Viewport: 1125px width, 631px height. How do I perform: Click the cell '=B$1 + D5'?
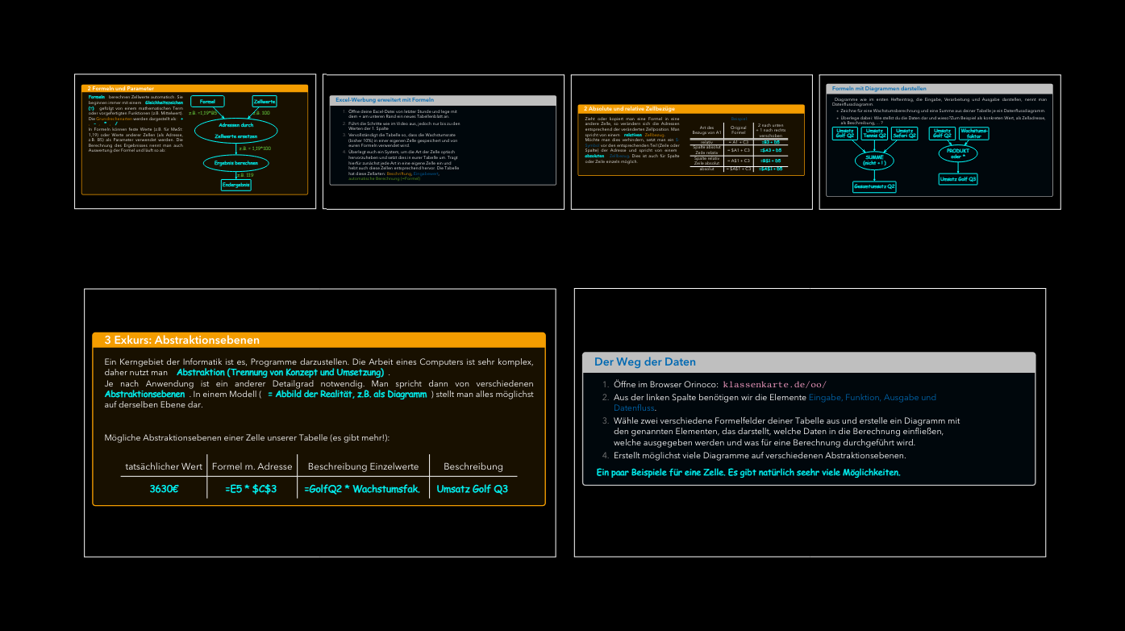771,161
